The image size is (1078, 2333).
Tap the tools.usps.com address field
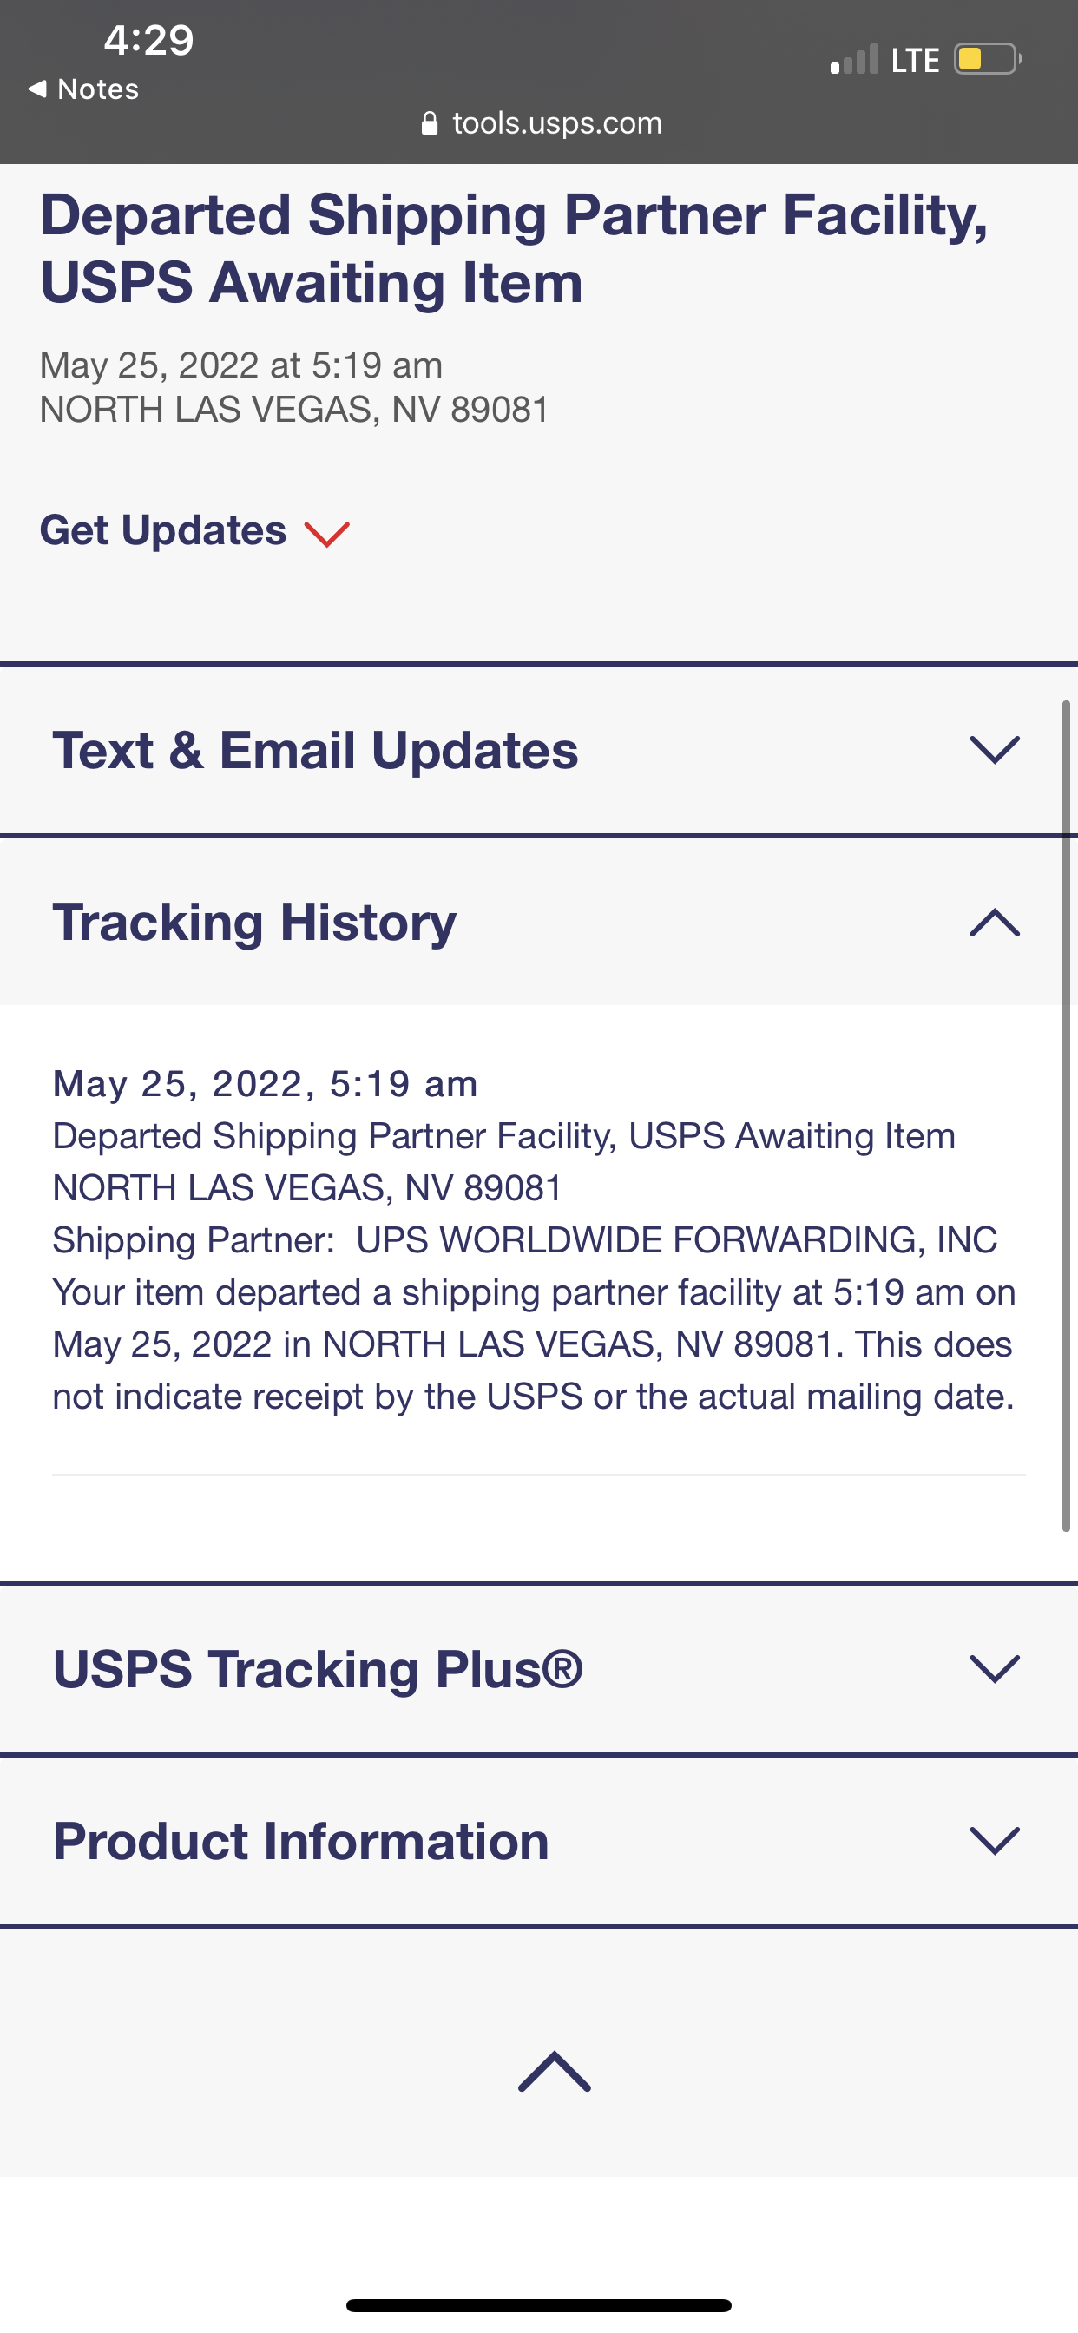[x=556, y=123]
